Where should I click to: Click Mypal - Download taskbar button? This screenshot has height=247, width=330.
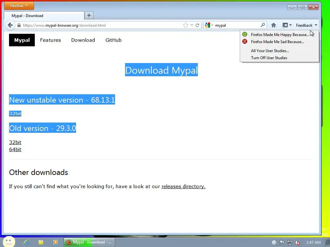pyautogui.click(x=89, y=242)
